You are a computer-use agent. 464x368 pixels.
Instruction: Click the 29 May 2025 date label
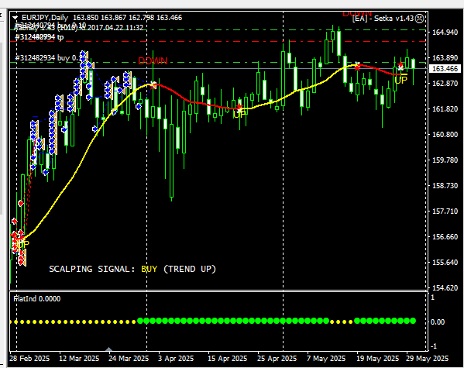427,359
